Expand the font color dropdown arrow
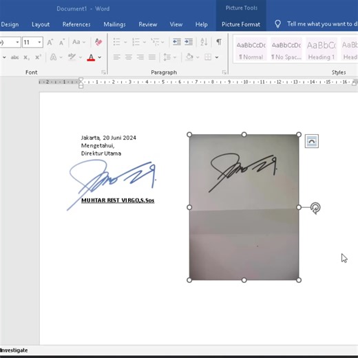This screenshot has width=358, height=358. 100,57
